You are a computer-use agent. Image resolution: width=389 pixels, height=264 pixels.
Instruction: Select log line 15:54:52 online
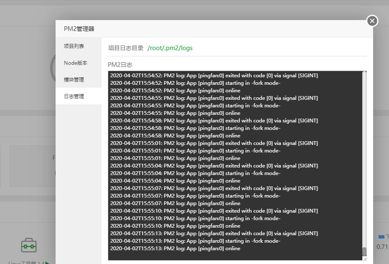(175, 91)
